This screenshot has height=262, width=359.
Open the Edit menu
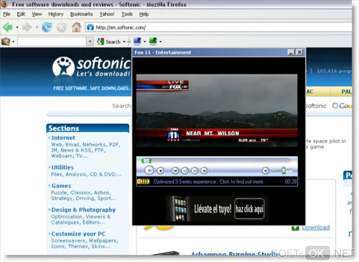click(x=21, y=14)
